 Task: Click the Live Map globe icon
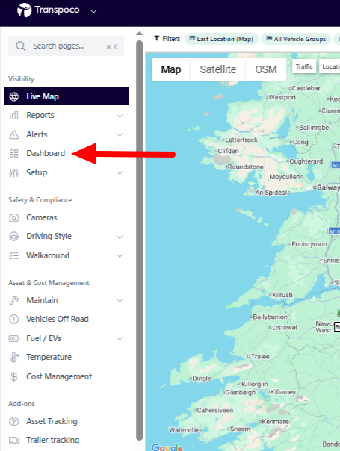point(13,96)
